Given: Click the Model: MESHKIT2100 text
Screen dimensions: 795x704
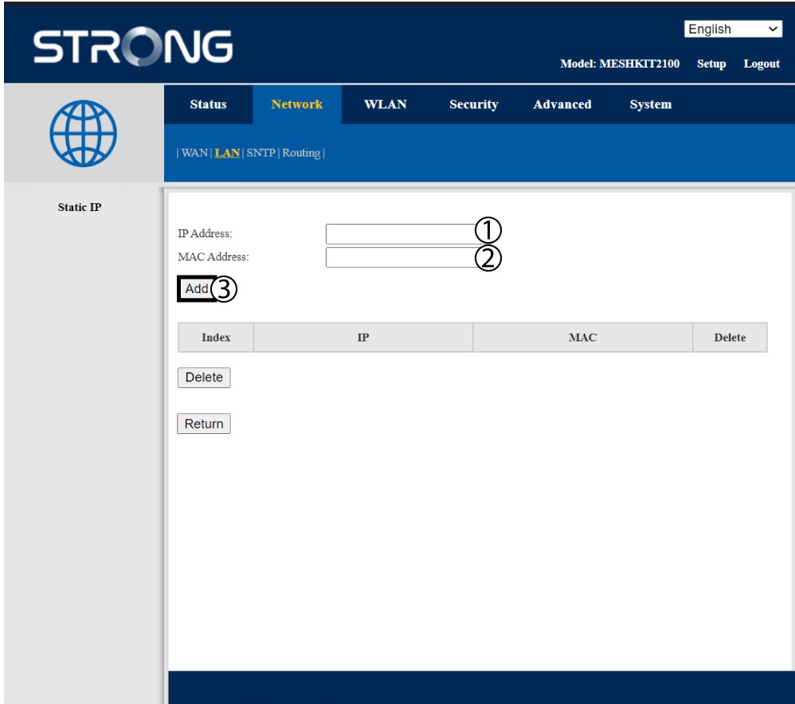Looking at the screenshot, I should tap(620, 64).
